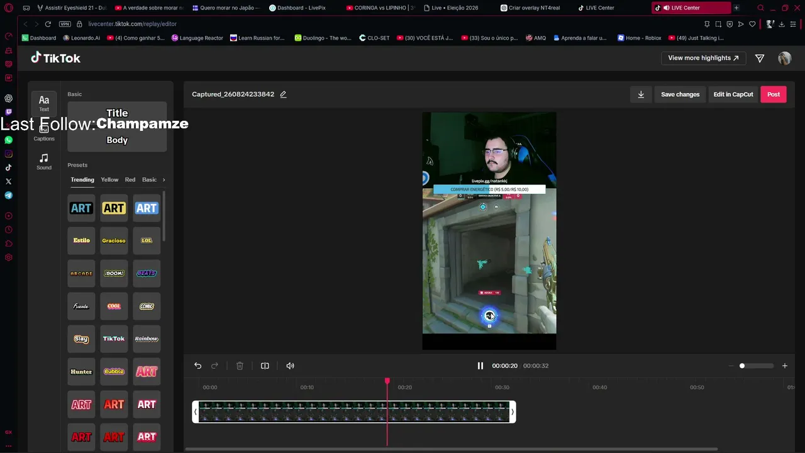Click the Undo arrow in the timeline toolbar
The image size is (805, 453).
tap(197, 366)
